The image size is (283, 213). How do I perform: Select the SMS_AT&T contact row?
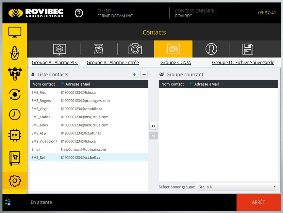[89, 133]
